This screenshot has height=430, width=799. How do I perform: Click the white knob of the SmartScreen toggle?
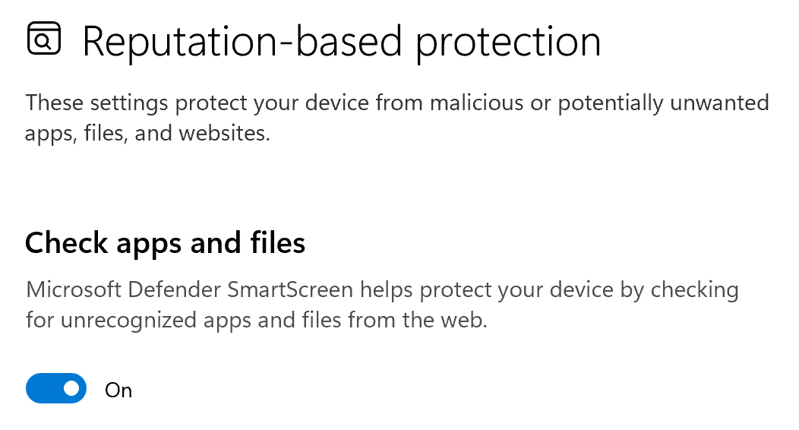coord(71,388)
